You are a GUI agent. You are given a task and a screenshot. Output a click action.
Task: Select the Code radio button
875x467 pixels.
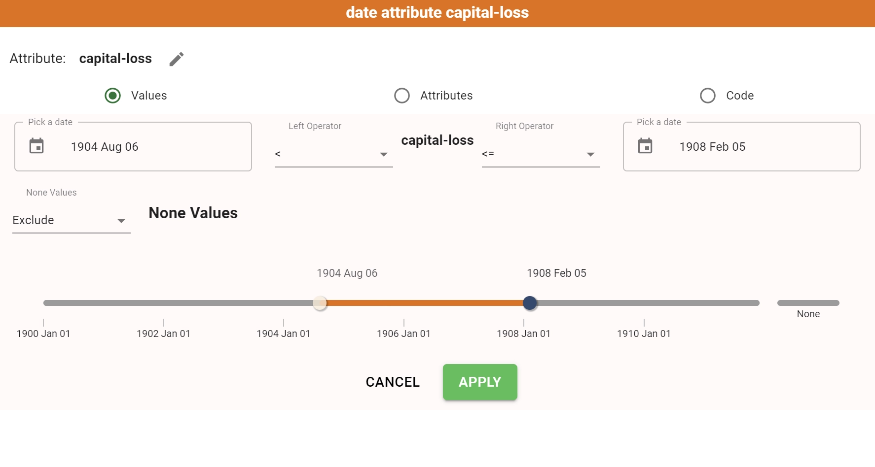point(708,96)
